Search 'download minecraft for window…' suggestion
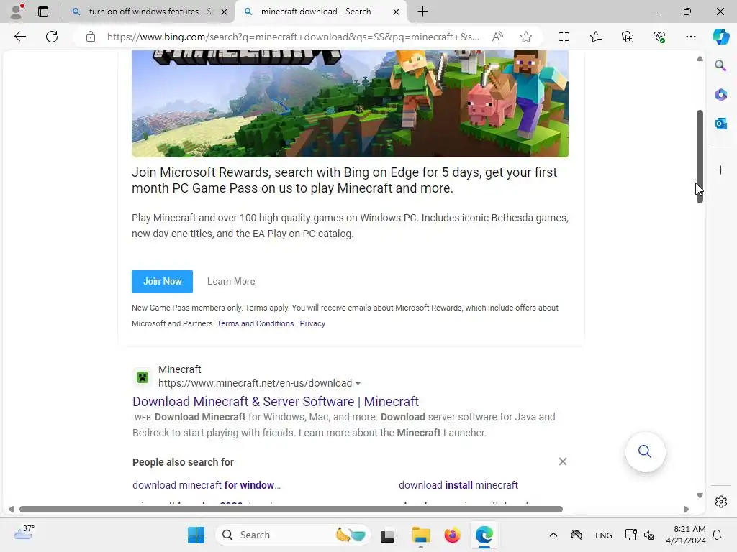Image resolution: width=737 pixels, height=552 pixels. point(207,485)
